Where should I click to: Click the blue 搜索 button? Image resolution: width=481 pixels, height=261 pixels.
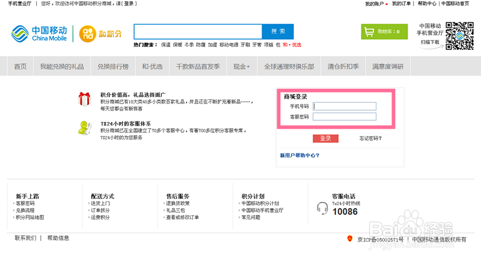click(278, 32)
